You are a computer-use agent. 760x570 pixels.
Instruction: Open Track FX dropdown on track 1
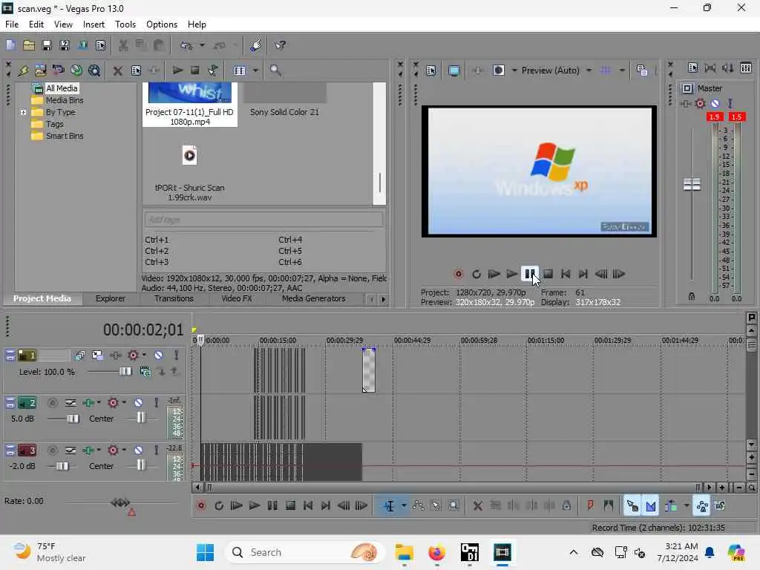[144, 356]
